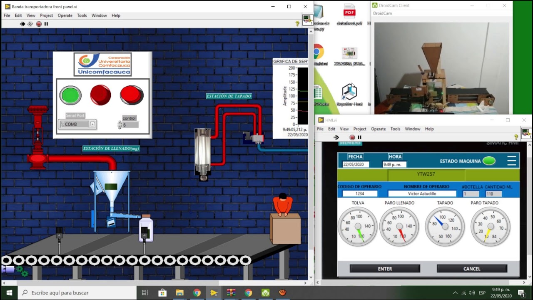Open the hamburger menu on HMI panel
Viewport: 533px width, 300px height.
pyautogui.click(x=512, y=160)
